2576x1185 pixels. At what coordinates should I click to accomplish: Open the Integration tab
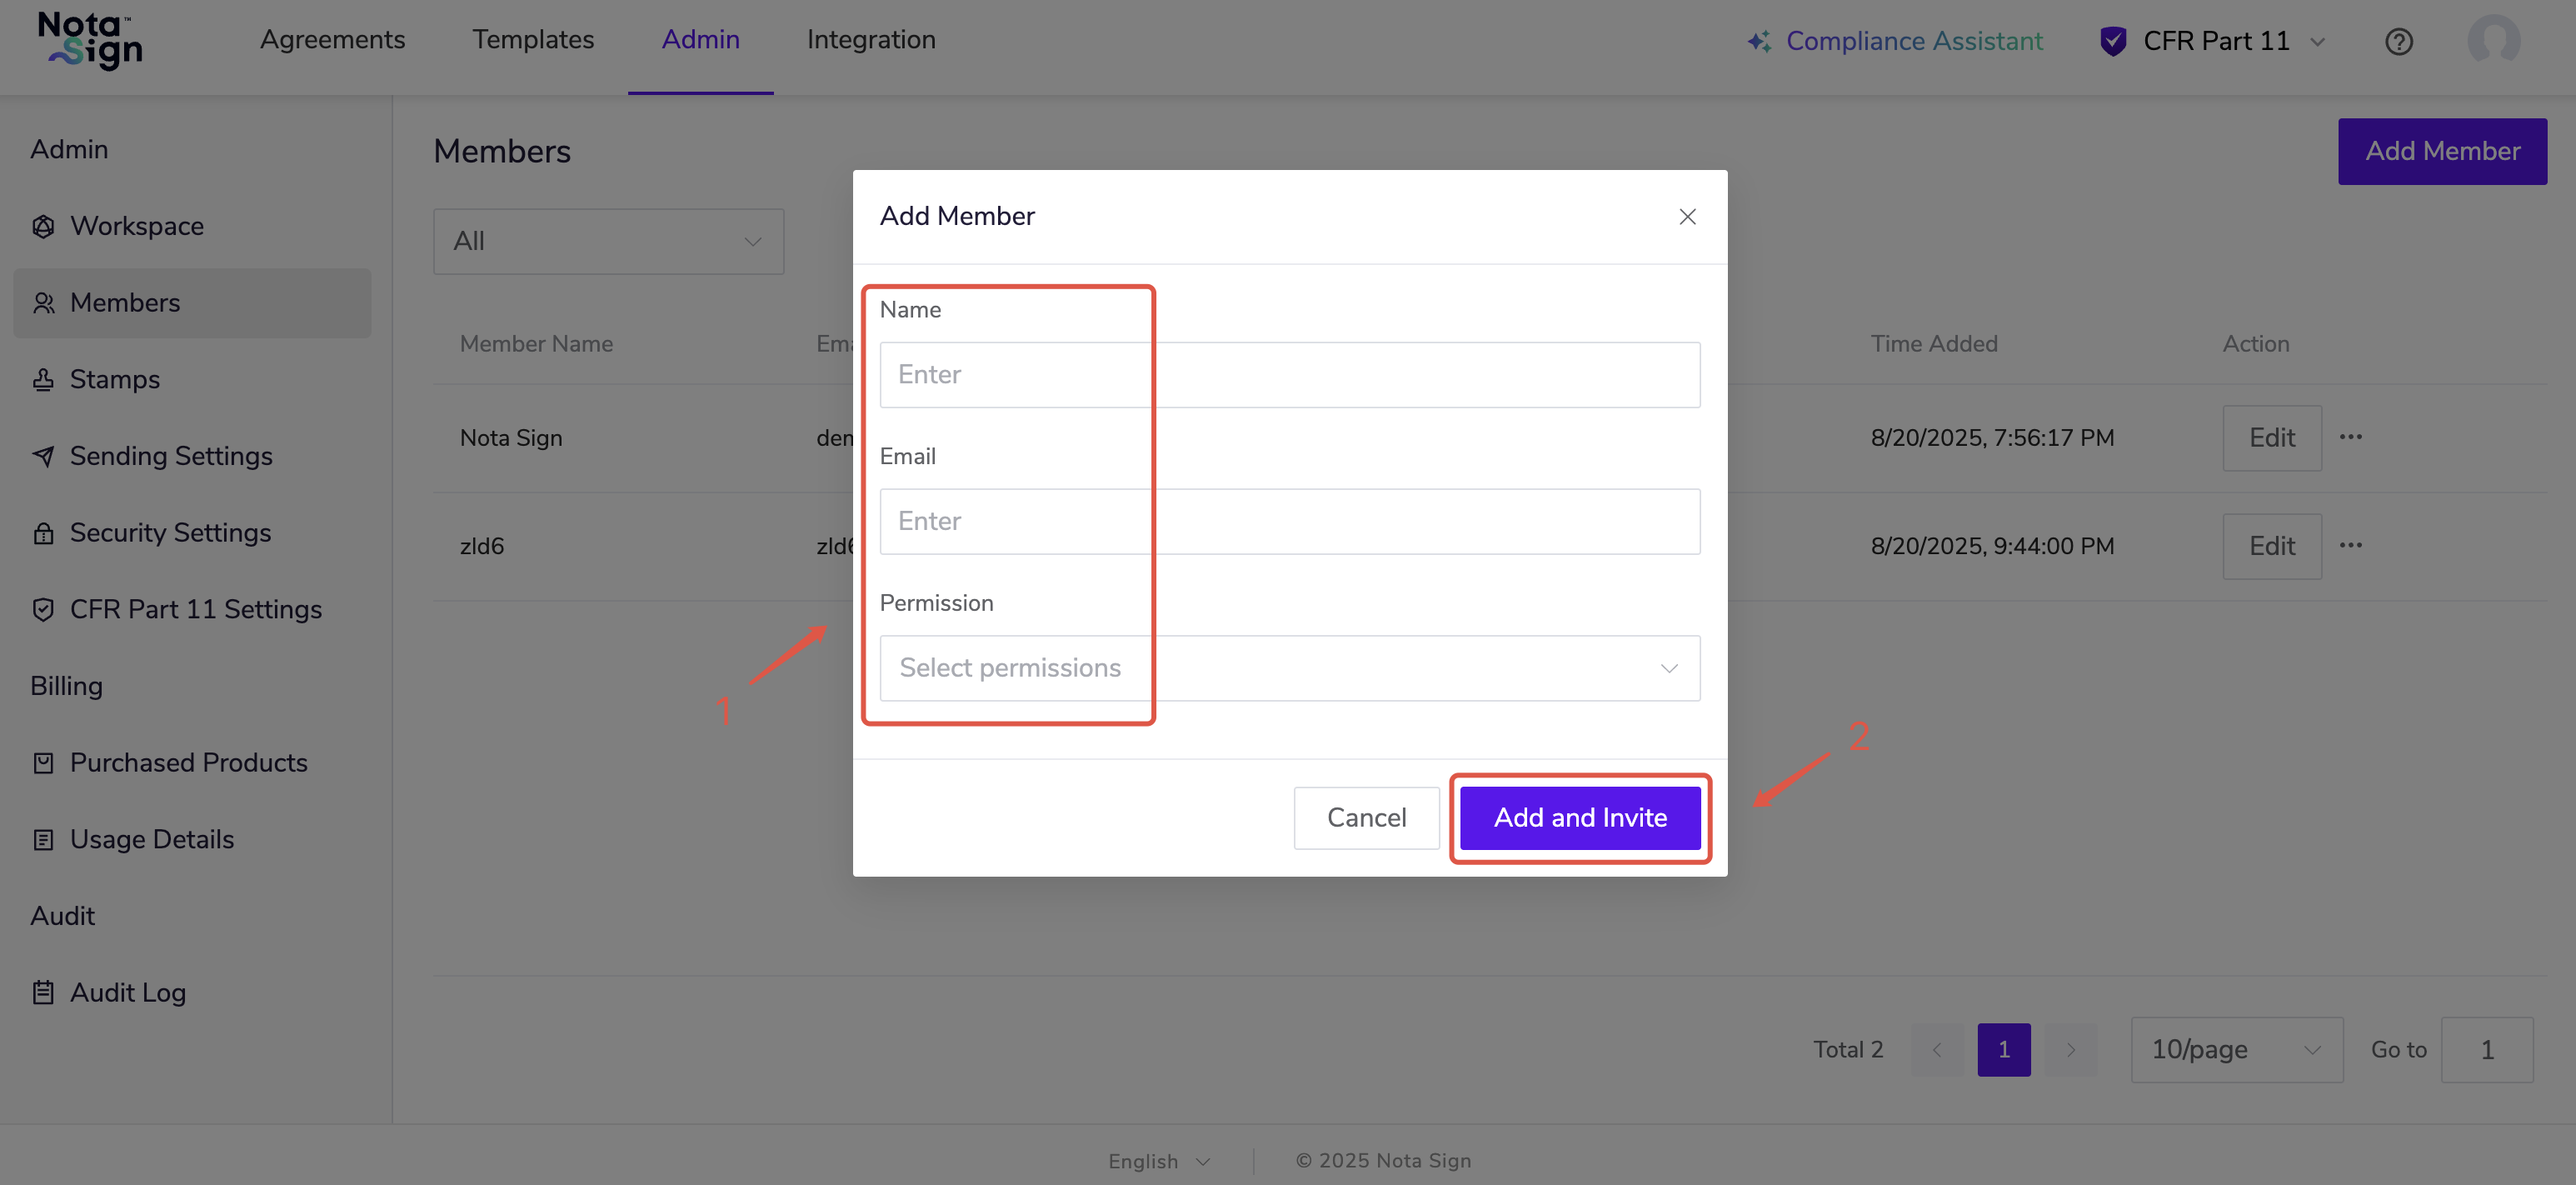[870, 39]
